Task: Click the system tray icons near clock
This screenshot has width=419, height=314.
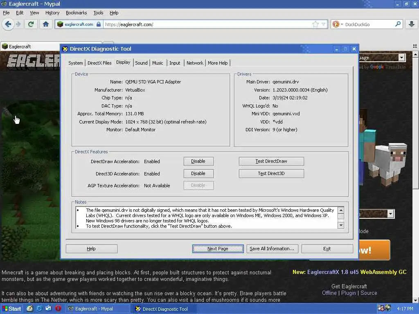Action: [x=384, y=308]
